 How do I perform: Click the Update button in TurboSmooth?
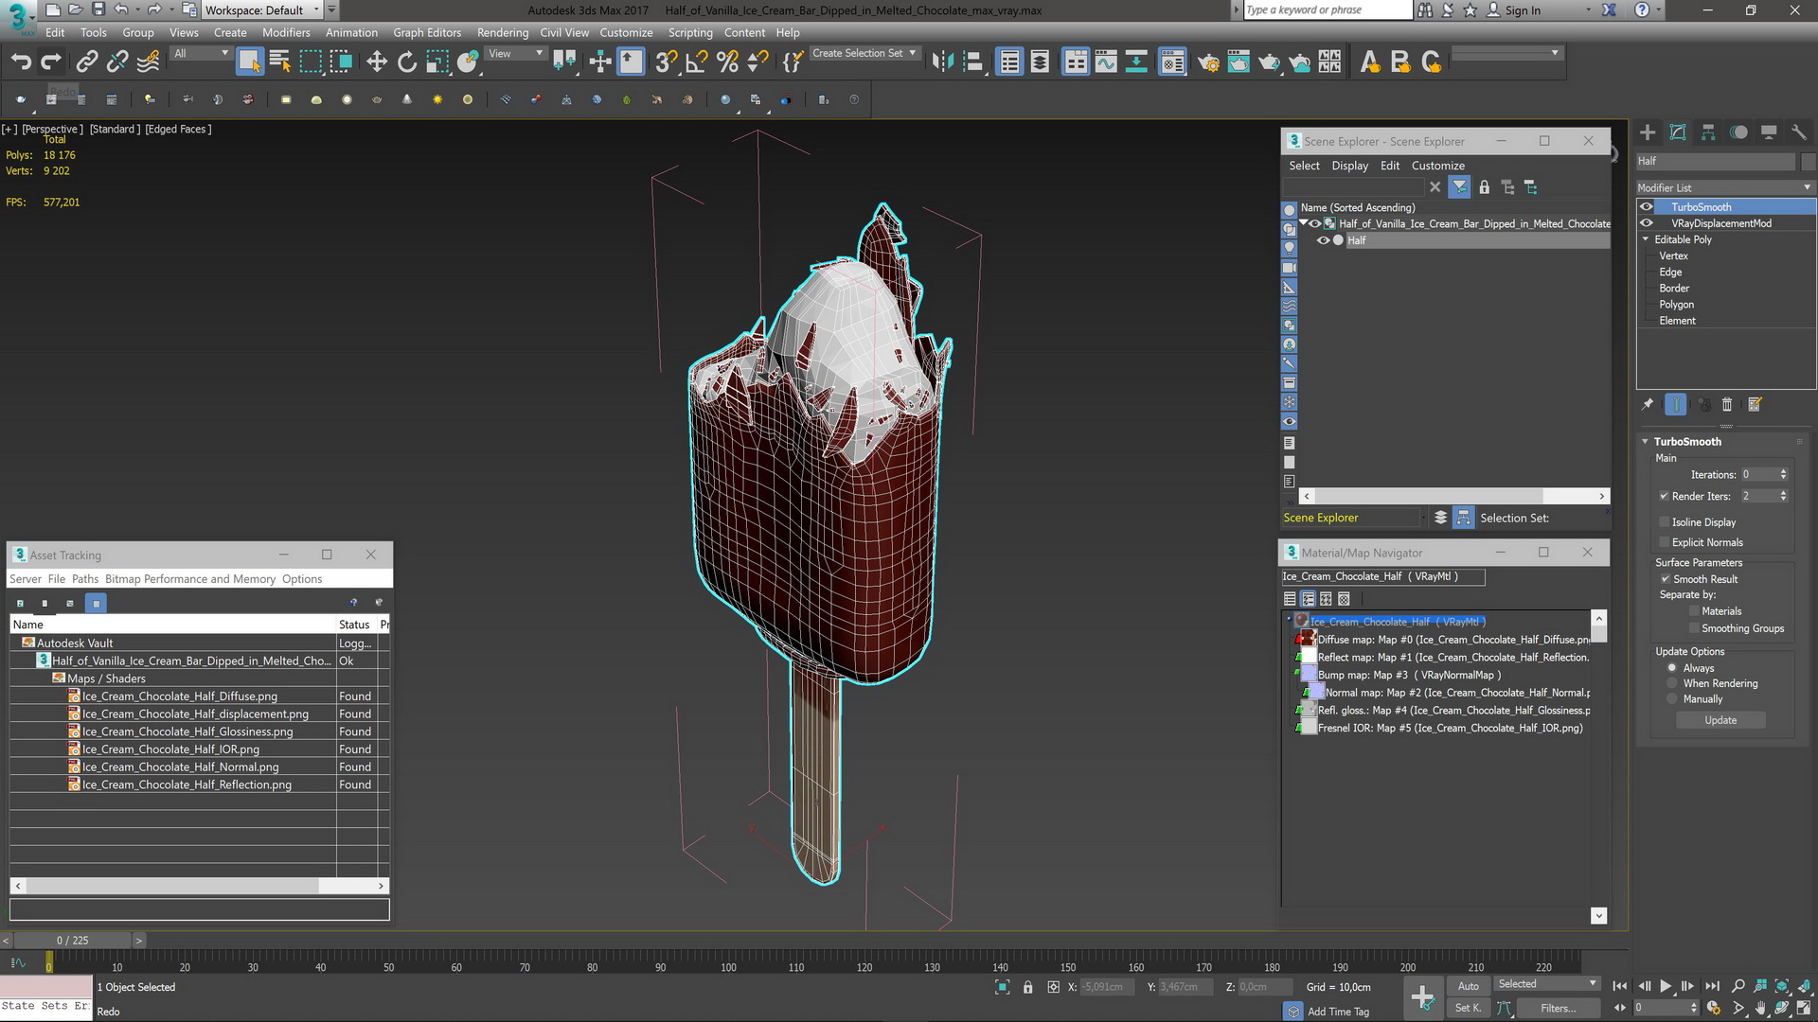coord(1720,720)
